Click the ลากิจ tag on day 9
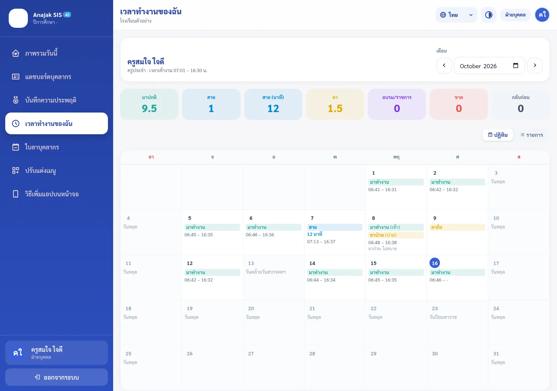The image size is (557, 391). [x=457, y=227]
